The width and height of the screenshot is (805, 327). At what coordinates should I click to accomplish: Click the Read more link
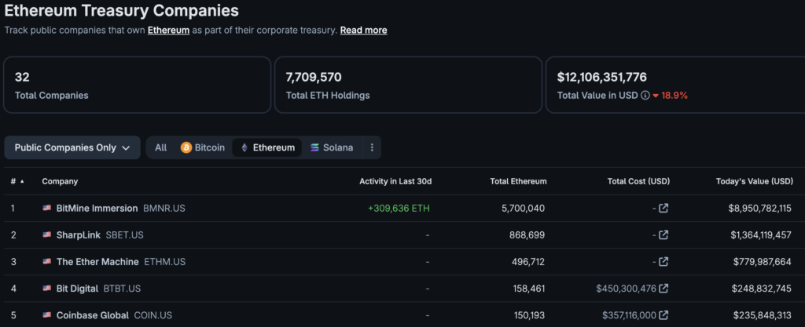tap(363, 31)
